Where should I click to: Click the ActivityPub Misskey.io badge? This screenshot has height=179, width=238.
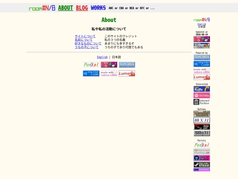pos(202,152)
